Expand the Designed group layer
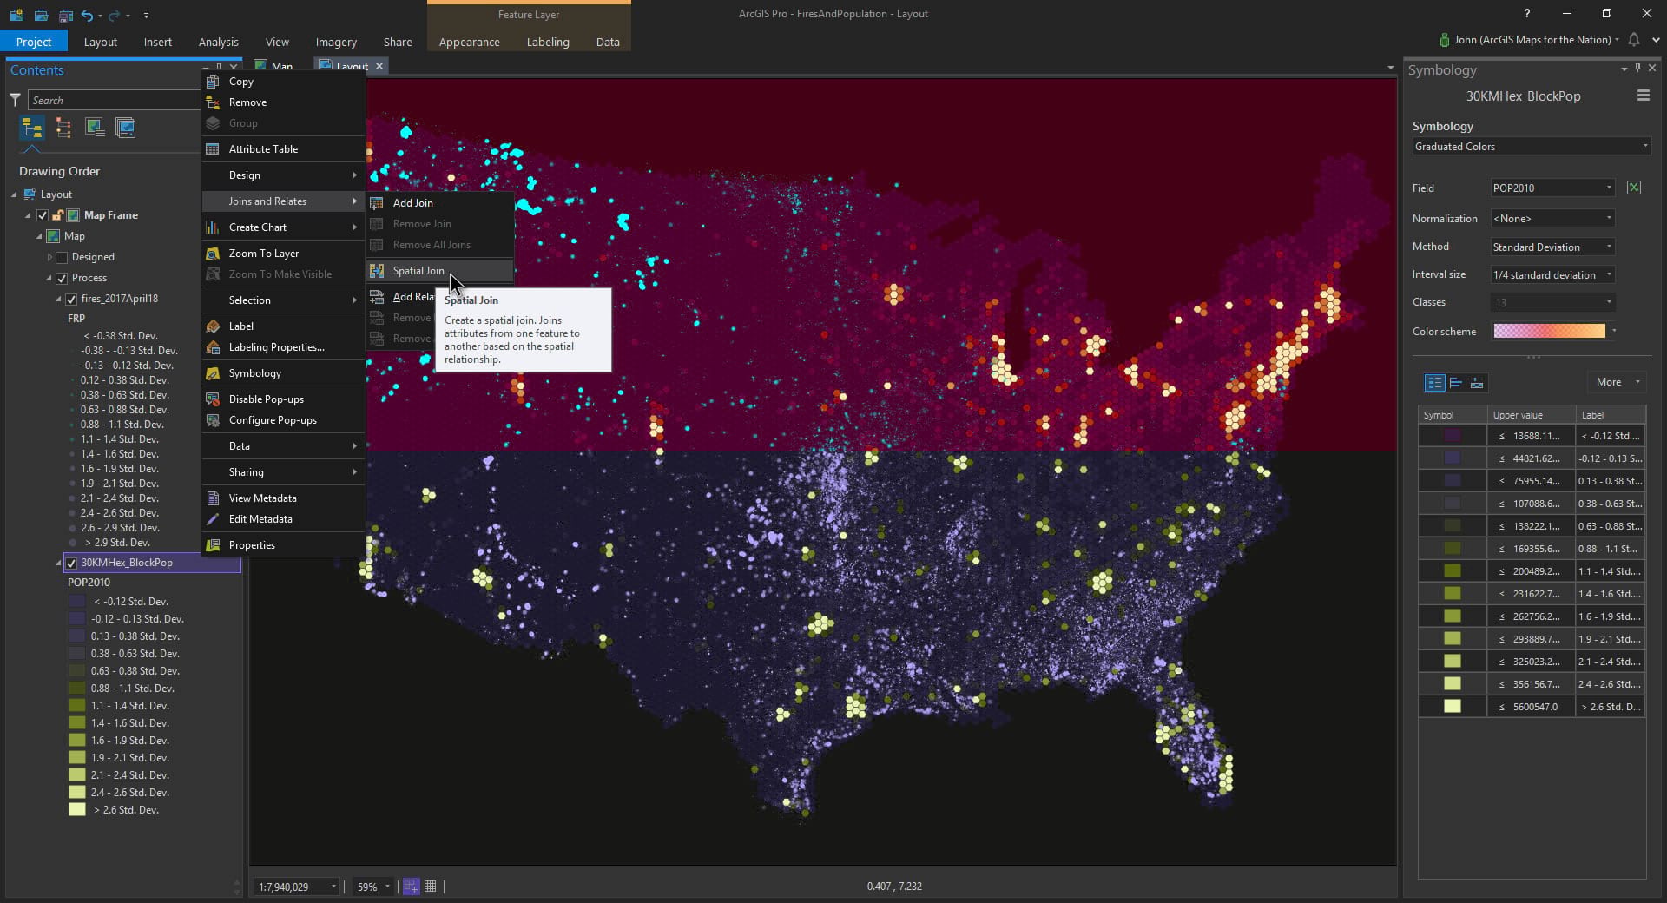Image resolution: width=1667 pixels, height=903 pixels. [x=49, y=257]
